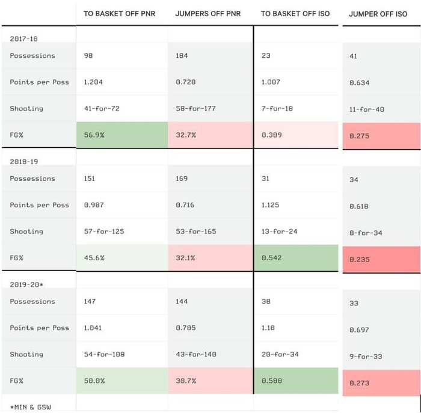Click the TO BASKET OFF ISO header

tap(295, 13)
